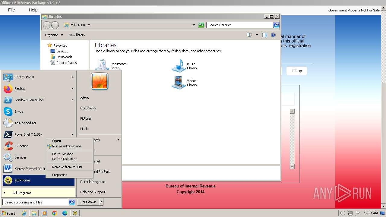Launch Firefox from Start menu list
The image size is (386, 217).
pyautogui.click(x=39, y=89)
